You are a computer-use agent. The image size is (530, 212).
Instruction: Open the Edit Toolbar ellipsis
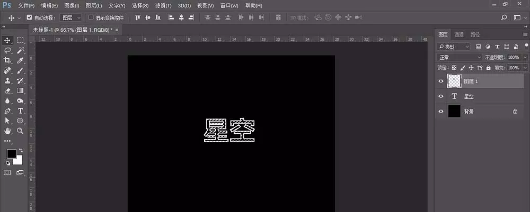(x=7, y=141)
